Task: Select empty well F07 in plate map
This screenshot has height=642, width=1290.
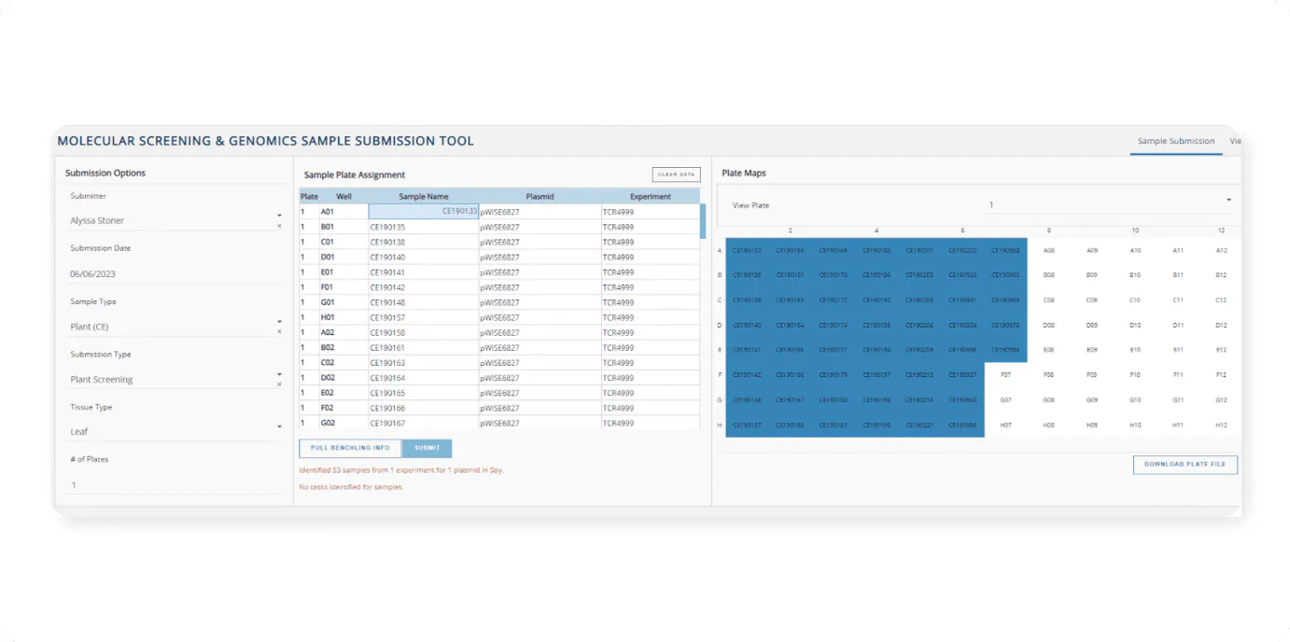Action: (x=1006, y=375)
